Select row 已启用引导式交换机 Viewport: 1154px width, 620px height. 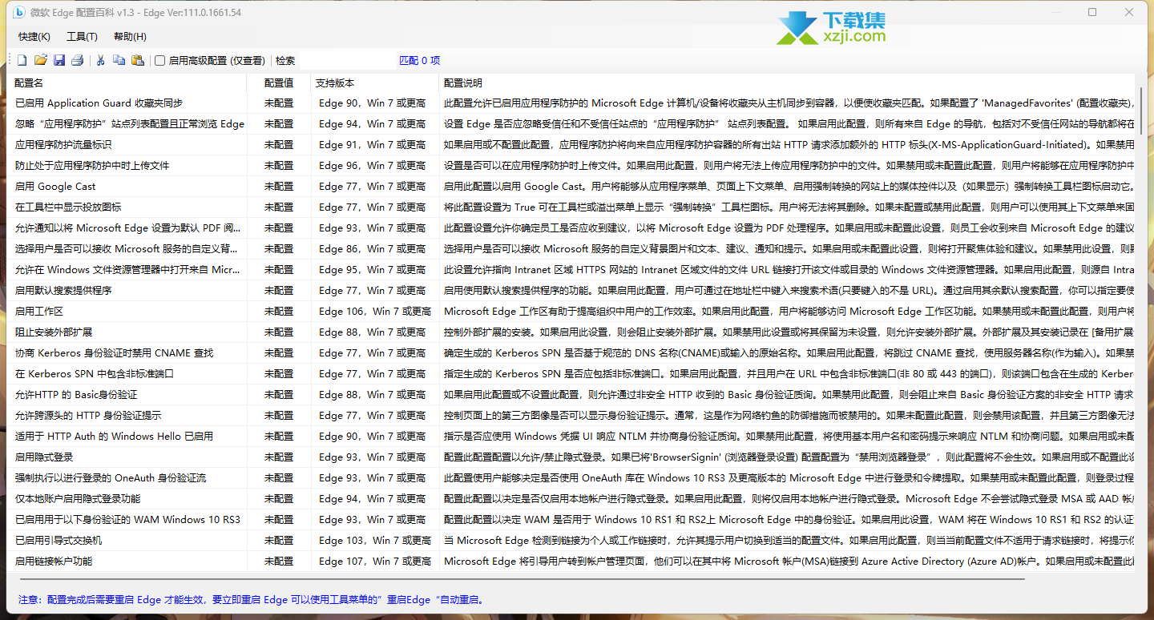[x=571, y=540]
